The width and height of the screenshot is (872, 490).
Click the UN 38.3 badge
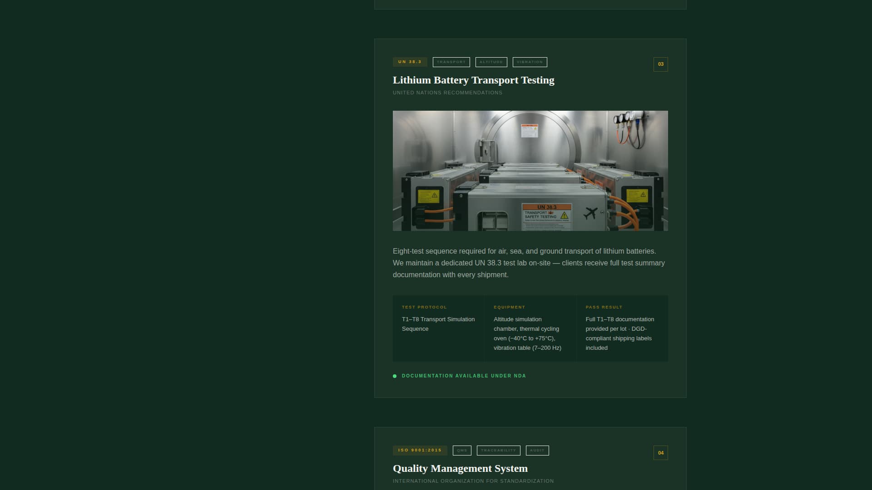tap(410, 61)
